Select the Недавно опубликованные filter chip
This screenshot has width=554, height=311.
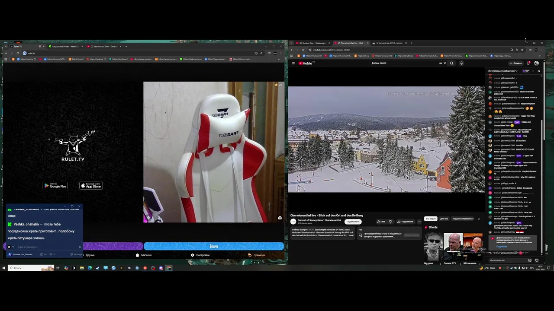point(463,219)
